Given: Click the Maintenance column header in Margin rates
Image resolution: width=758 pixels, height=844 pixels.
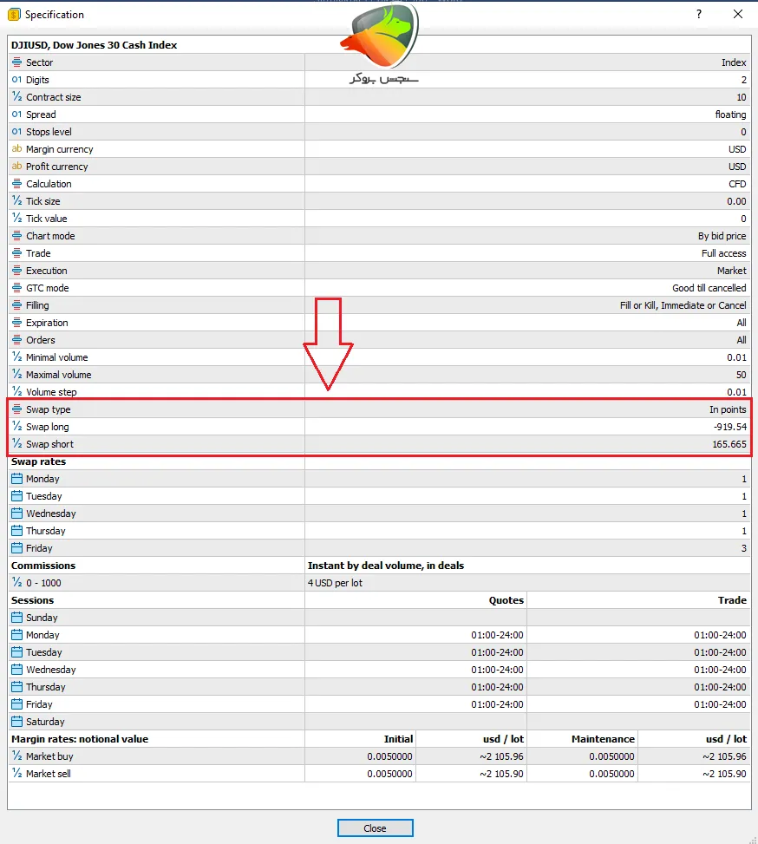Looking at the screenshot, I should [x=604, y=739].
